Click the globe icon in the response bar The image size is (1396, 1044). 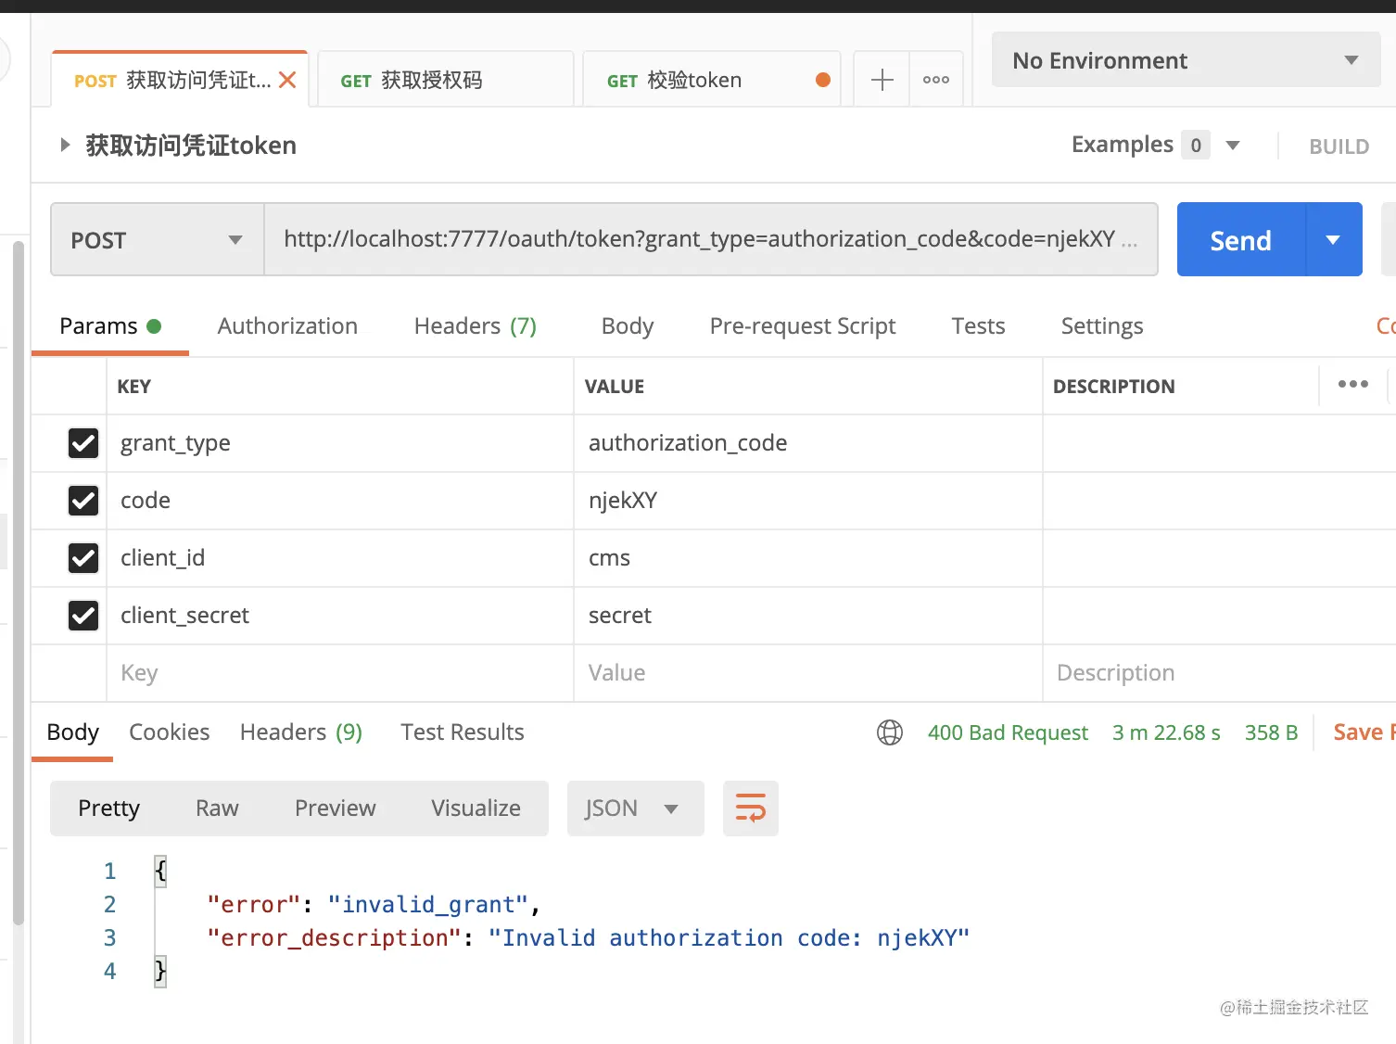tap(889, 732)
